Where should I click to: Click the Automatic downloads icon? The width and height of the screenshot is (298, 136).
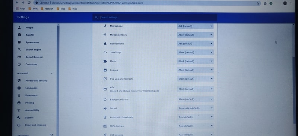[x=105, y=117]
